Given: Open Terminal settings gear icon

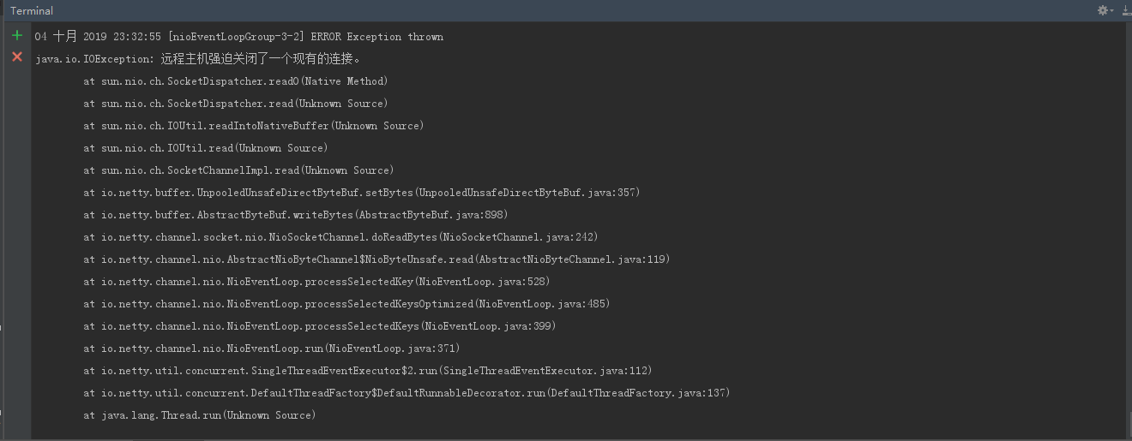Looking at the screenshot, I should coord(1102,10).
